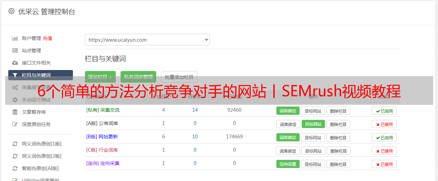Open 同义词伪原创[2版] sidebar entry

point(42,156)
